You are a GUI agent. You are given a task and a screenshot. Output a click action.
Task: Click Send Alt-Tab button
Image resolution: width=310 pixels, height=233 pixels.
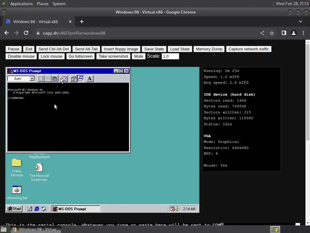pos(86,49)
